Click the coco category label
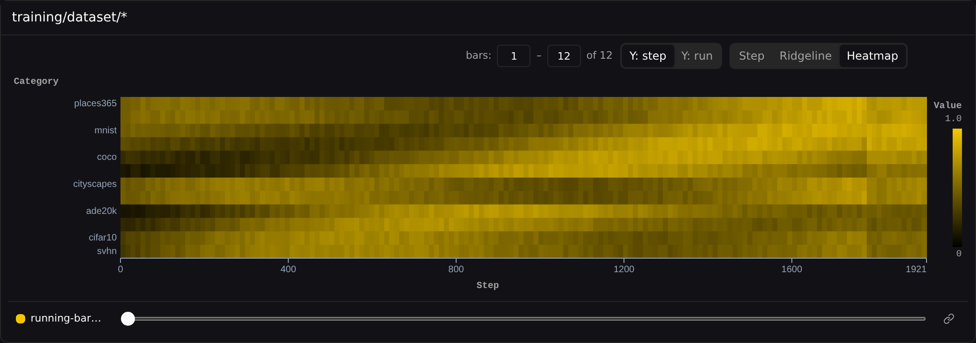 [107, 157]
